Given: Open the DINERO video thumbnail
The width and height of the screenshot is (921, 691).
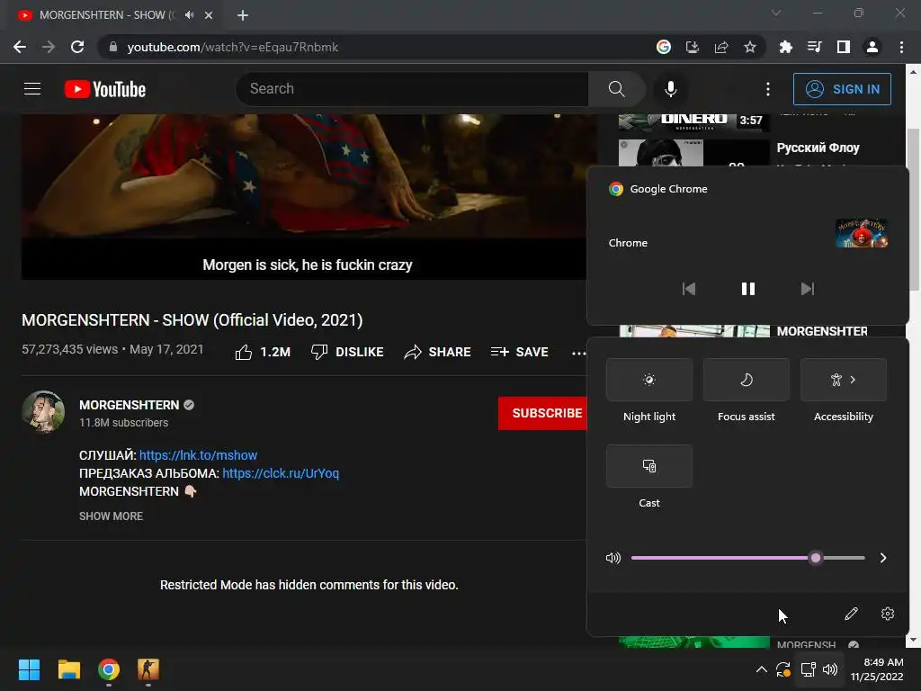Looking at the screenshot, I should click(x=693, y=122).
